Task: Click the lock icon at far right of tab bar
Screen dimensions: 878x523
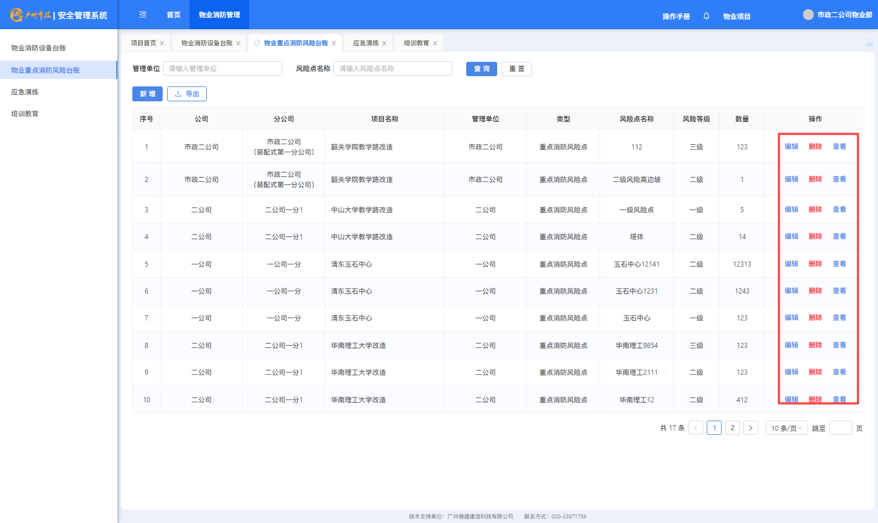Action: pos(869,43)
